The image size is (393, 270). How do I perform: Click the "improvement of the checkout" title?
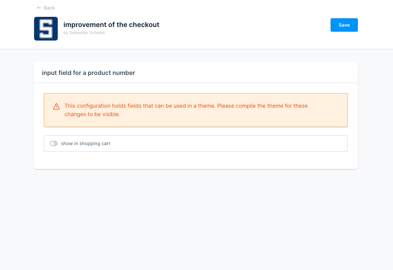[111, 25]
